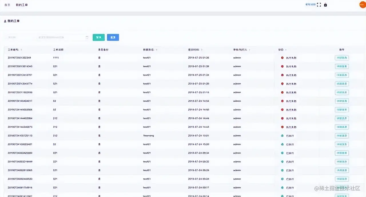The width and height of the screenshot is (366, 197).
Task: Open details for the Yearning database row
Action: [x=342, y=136]
